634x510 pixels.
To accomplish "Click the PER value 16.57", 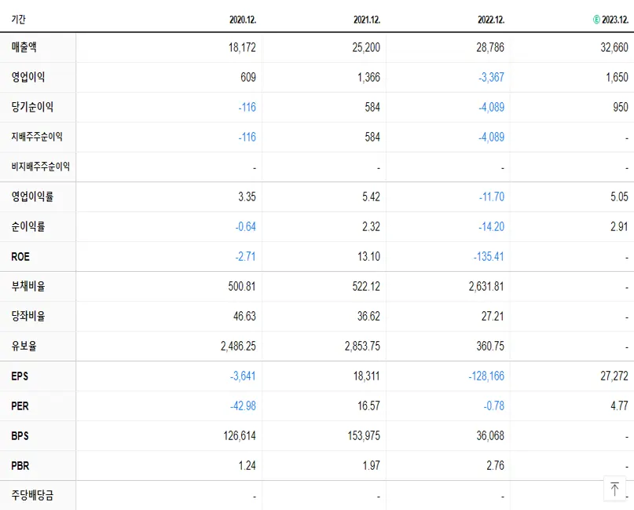I will [368, 405].
